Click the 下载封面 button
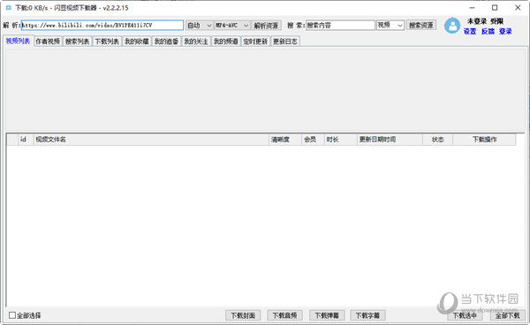The image size is (530, 325). coord(243,315)
